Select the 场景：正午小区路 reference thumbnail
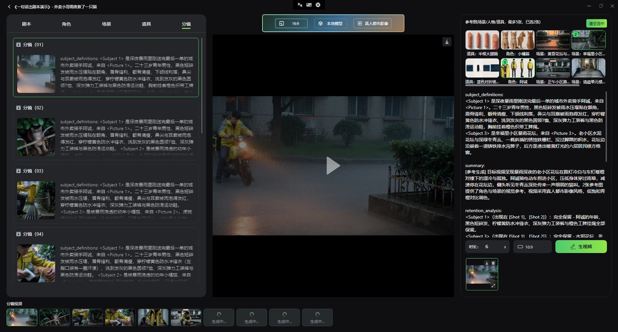The height and width of the screenshot is (332, 618). [553, 68]
